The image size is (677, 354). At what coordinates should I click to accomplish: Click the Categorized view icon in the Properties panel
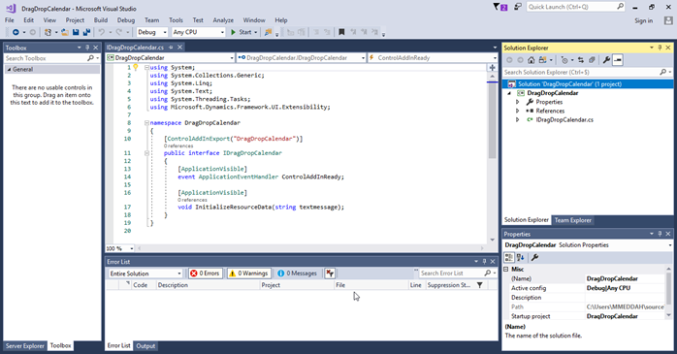(509, 257)
